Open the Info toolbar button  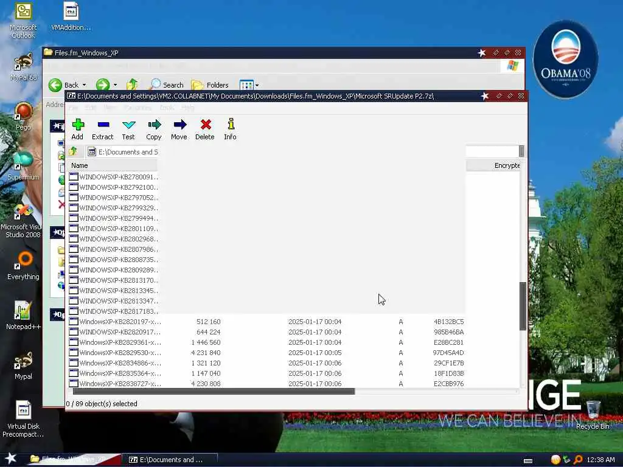(x=230, y=130)
